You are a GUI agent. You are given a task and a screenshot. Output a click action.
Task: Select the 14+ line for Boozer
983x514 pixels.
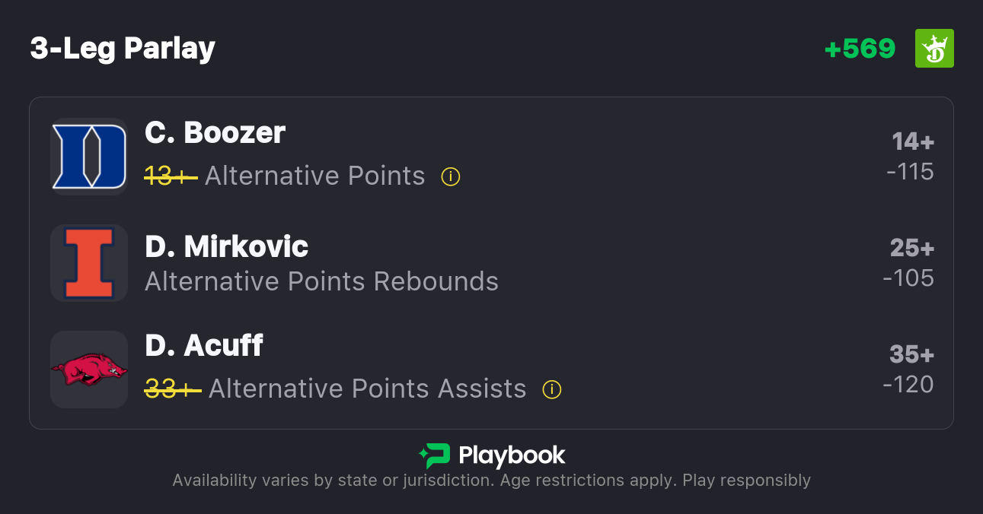pyautogui.click(x=912, y=142)
